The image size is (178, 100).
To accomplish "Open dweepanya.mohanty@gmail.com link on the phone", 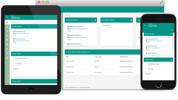I will [x=155, y=41].
